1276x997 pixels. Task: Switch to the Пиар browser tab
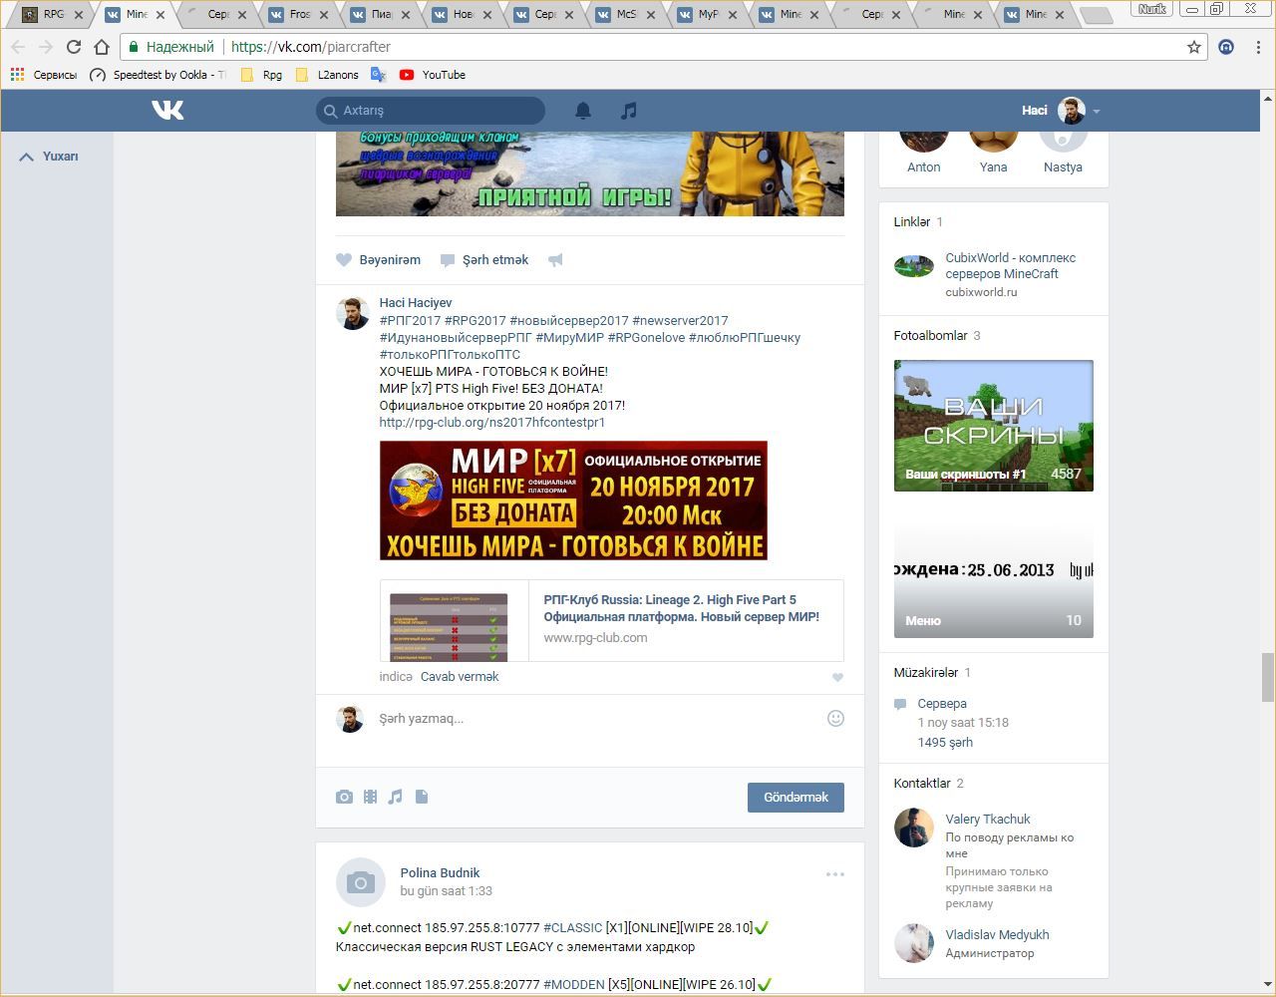click(382, 15)
